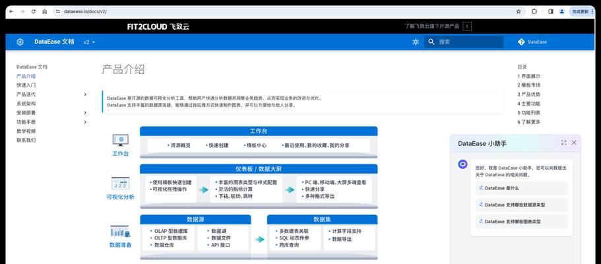
Task: Ask DataEase 支持哪些数据源类型
Action: (x=521, y=205)
